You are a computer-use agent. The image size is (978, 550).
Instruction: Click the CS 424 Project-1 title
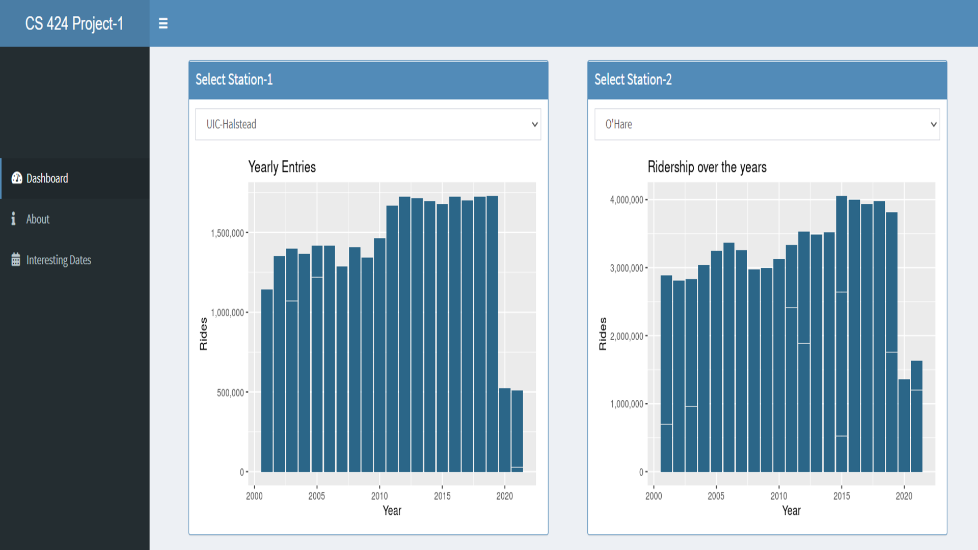pyautogui.click(x=74, y=23)
